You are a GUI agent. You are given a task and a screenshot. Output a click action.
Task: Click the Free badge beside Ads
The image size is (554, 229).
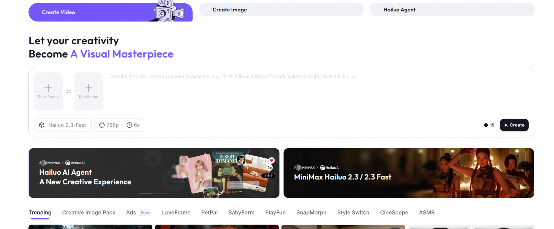[x=145, y=213]
